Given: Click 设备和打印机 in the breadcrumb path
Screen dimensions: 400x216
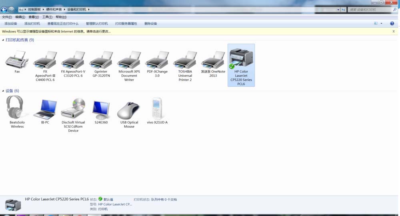Looking at the screenshot, I should coord(76,10).
